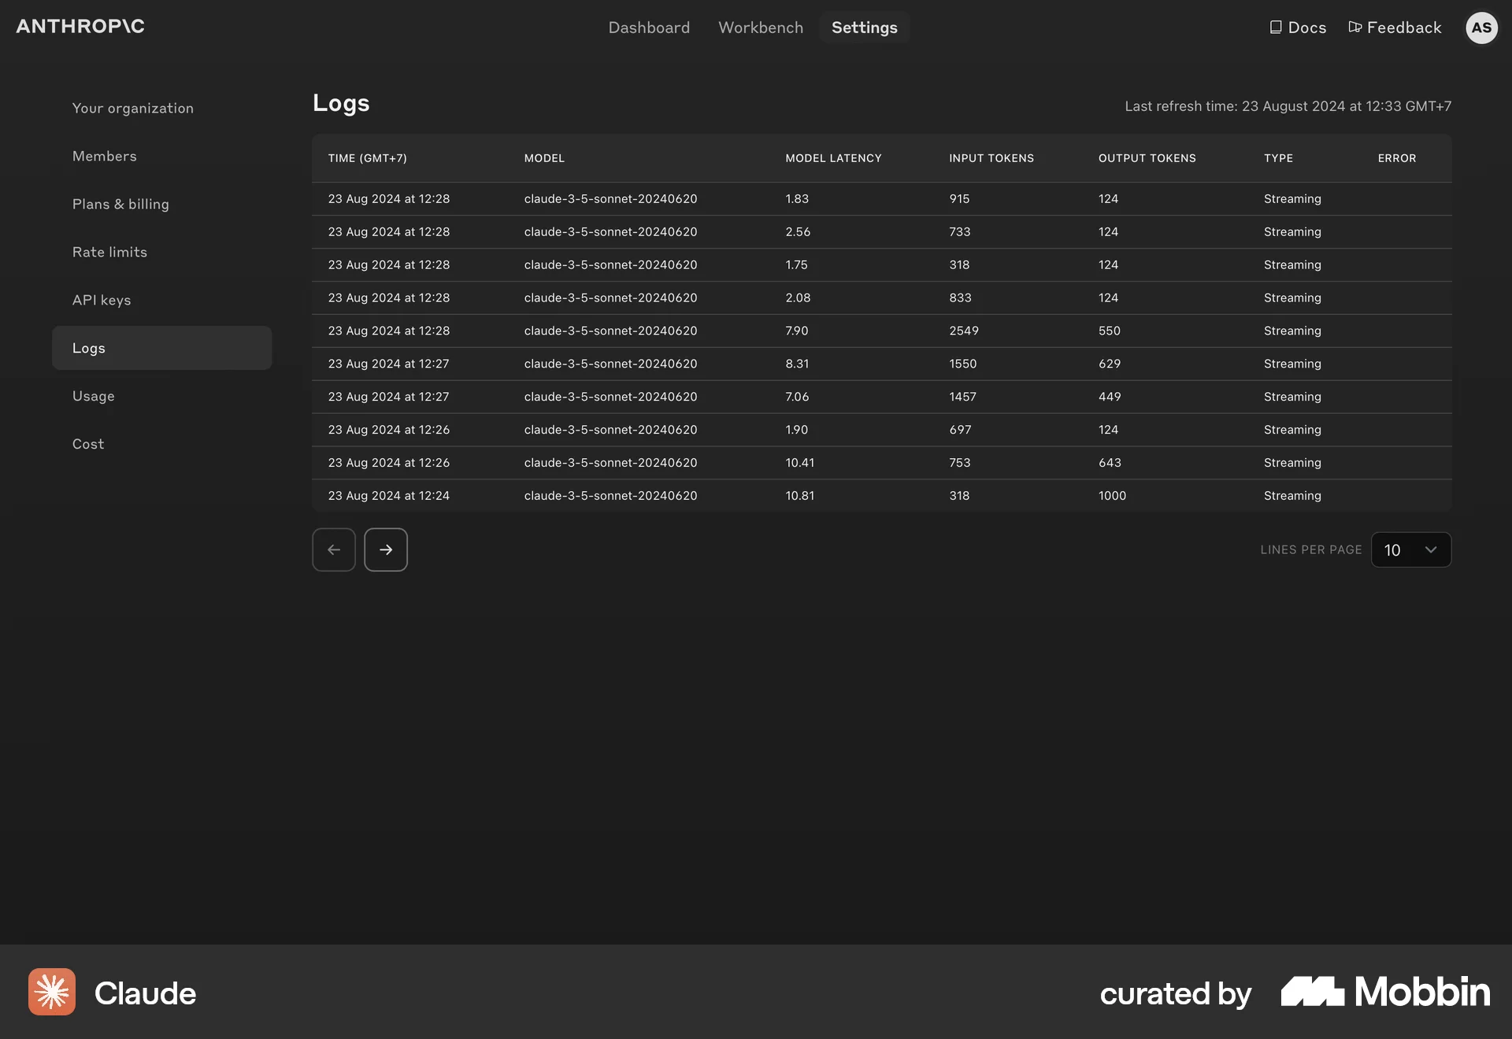The height and width of the screenshot is (1039, 1512).
Task: Navigate to Plans & billing
Action: (120, 204)
